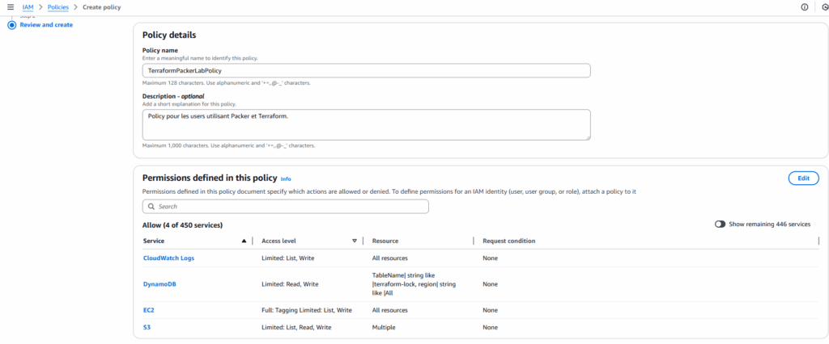Click 'Multiple' resource in S3 row
Screen dimensions: 829x344
(382, 327)
